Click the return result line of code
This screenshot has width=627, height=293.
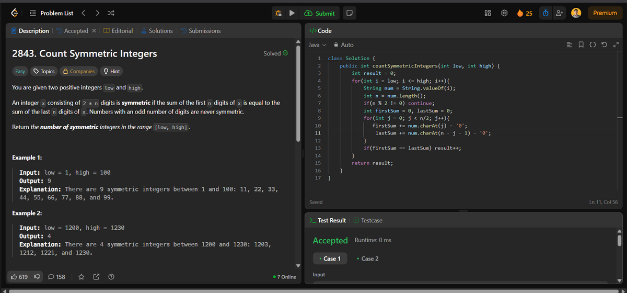(x=372, y=163)
